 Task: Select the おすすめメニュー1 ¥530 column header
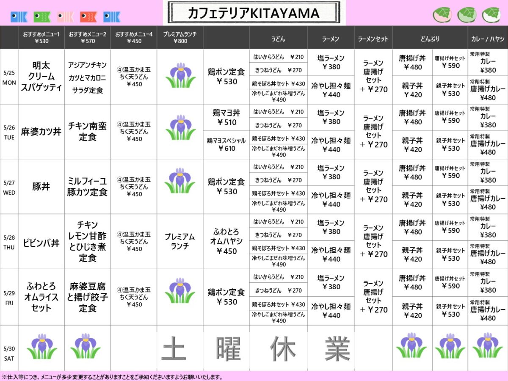click(x=41, y=38)
